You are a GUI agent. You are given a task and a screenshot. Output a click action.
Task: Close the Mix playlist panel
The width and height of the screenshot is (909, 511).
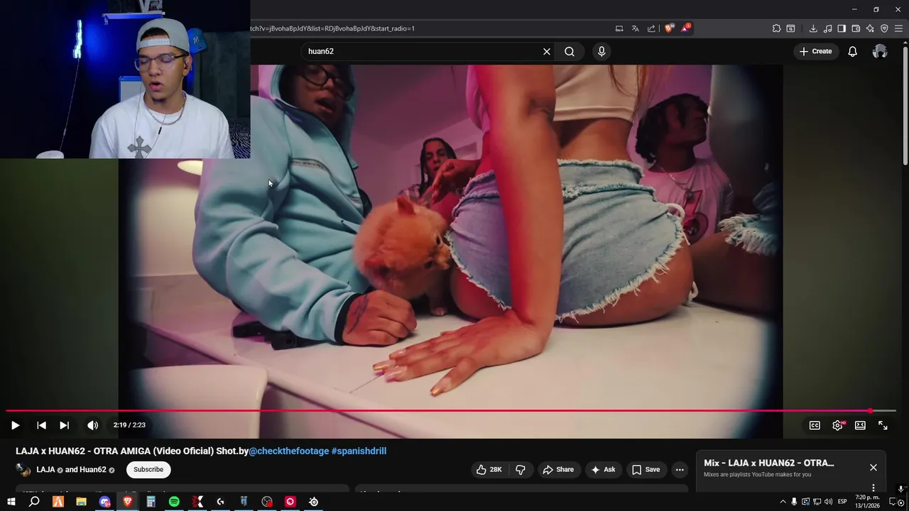tap(873, 468)
